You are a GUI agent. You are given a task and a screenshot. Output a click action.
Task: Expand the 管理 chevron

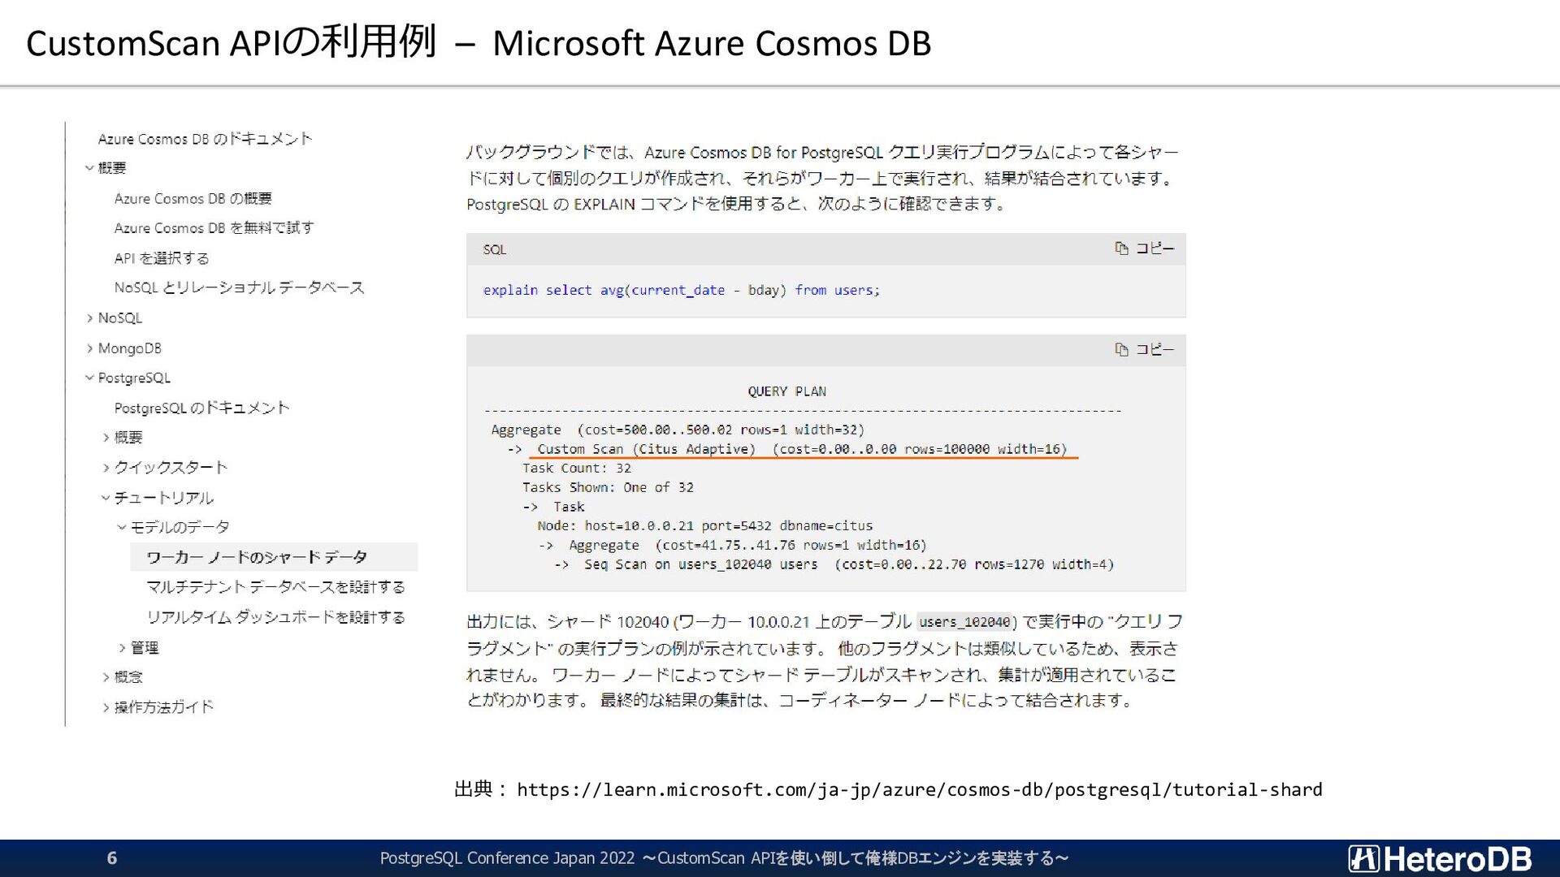[122, 648]
